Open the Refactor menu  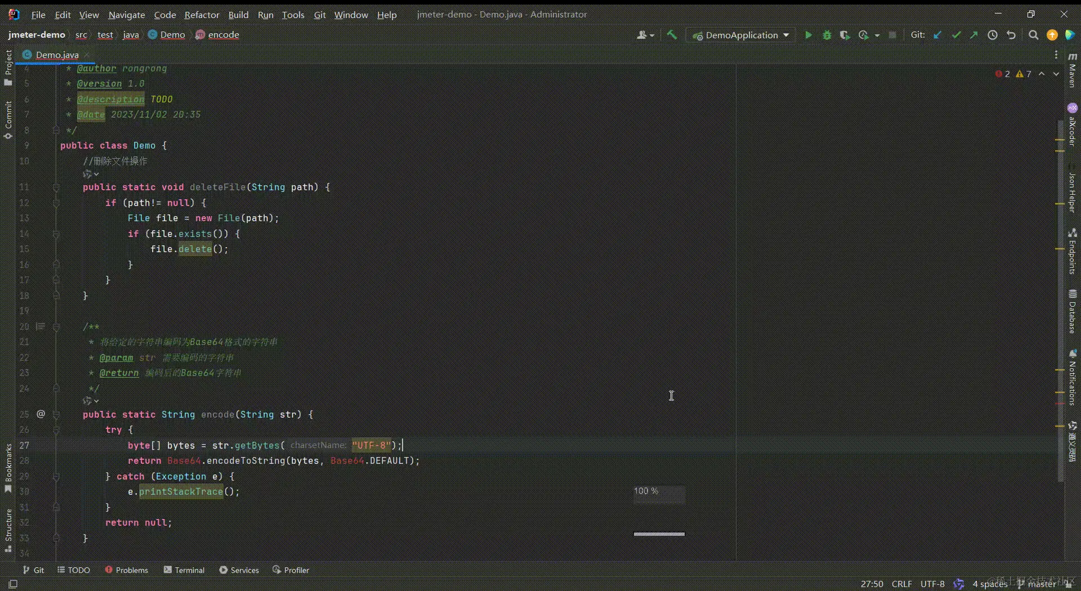point(202,15)
